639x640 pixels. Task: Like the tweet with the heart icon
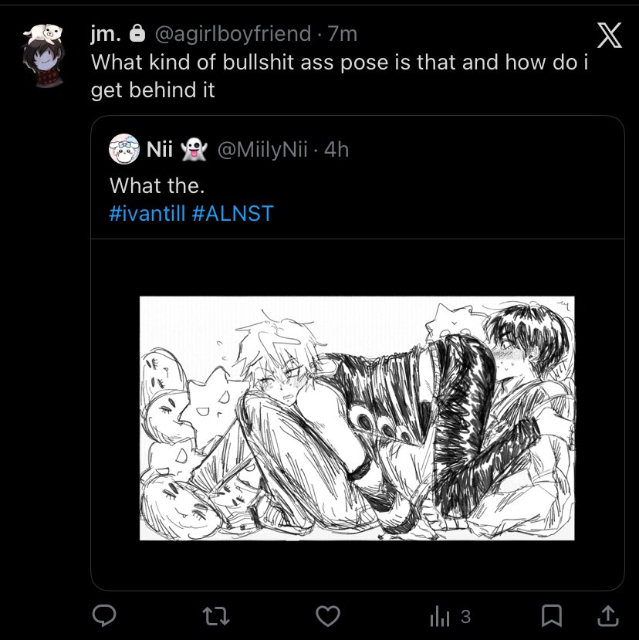click(x=330, y=615)
